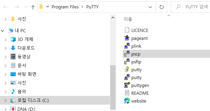Expand the 다운로드 node

coord(6,48)
